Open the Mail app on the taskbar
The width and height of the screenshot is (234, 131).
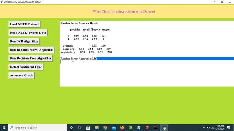(x=114, y=128)
